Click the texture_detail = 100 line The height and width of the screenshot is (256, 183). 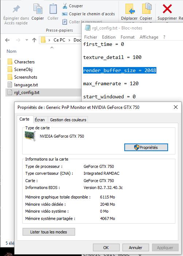112,57
